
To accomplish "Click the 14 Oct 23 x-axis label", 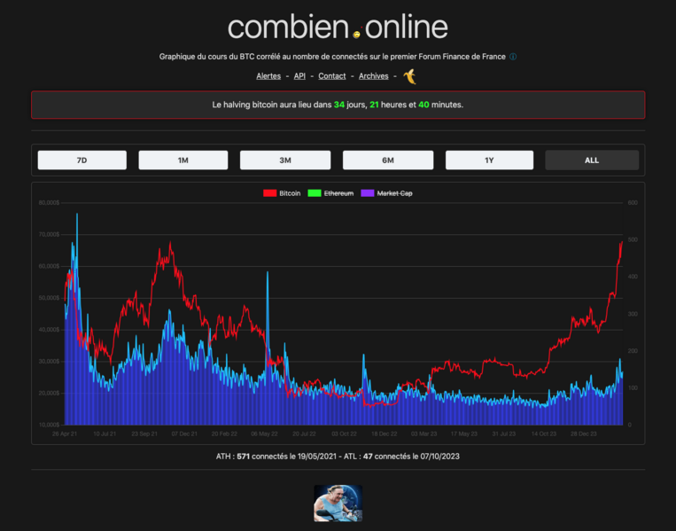I will (x=544, y=434).
